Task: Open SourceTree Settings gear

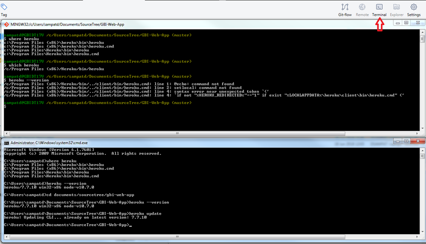Action: tap(414, 10)
